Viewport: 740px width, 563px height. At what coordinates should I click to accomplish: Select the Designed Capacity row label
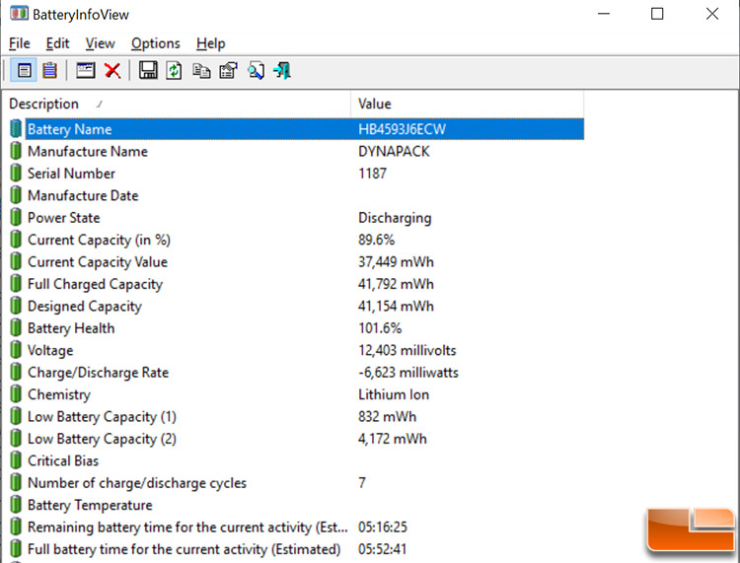(x=85, y=307)
